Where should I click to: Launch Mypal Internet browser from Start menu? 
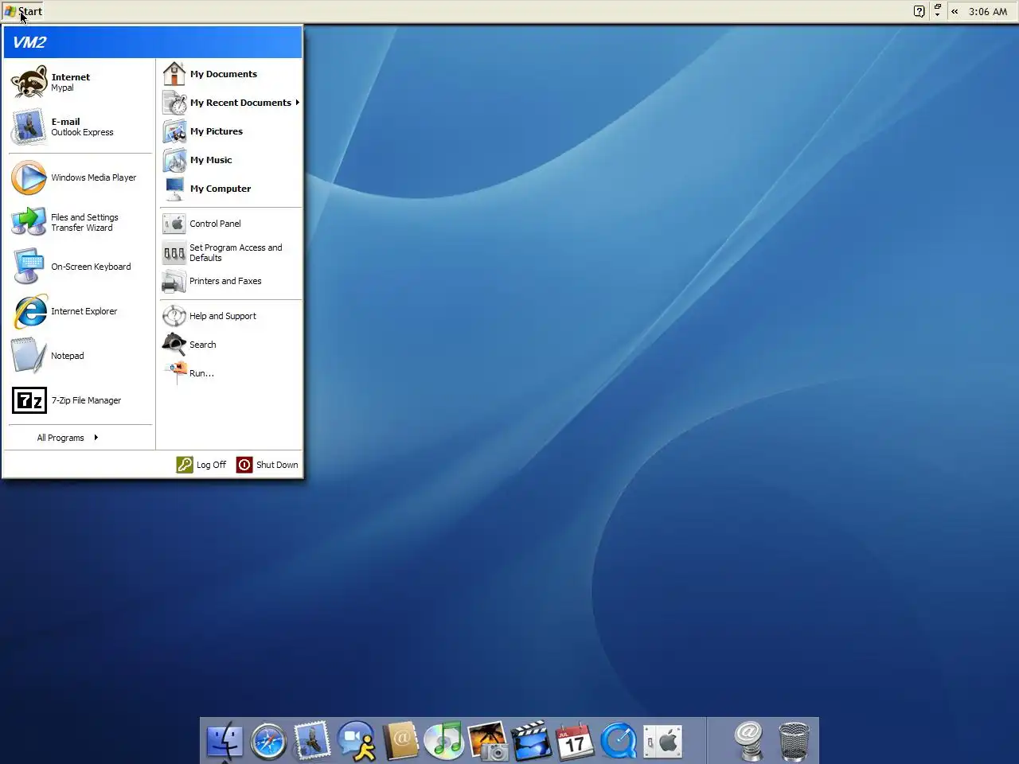[x=80, y=82]
